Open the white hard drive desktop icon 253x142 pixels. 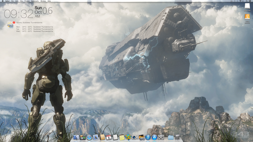tap(247, 7)
